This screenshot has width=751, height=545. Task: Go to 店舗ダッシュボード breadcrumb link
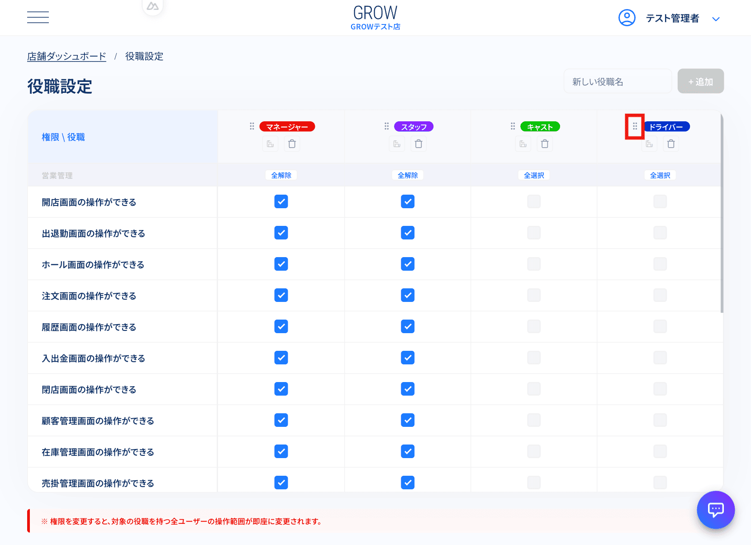[67, 57]
